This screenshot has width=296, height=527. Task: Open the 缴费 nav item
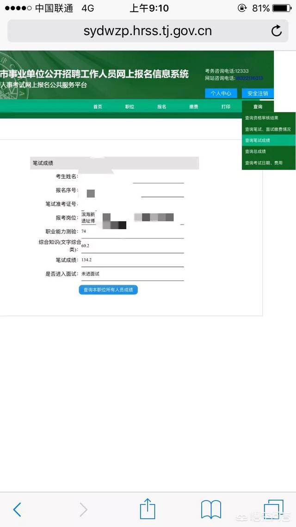click(x=194, y=107)
